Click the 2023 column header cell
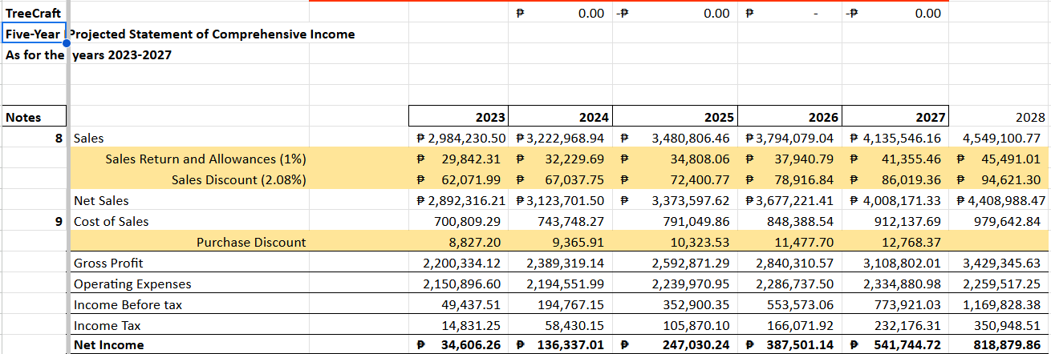This screenshot has height=354, width=1051. [458, 118]
